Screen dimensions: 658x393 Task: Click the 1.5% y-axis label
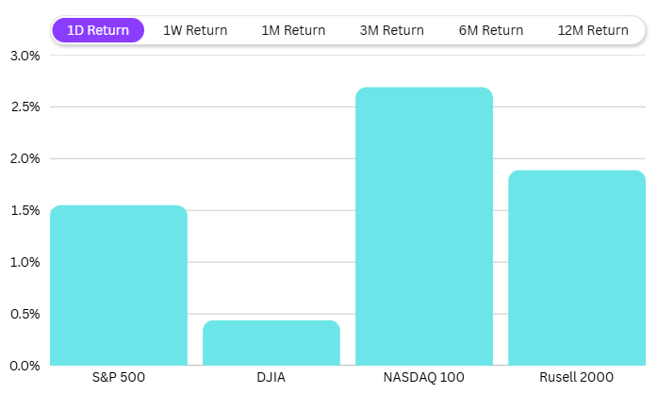pos(25,210)
